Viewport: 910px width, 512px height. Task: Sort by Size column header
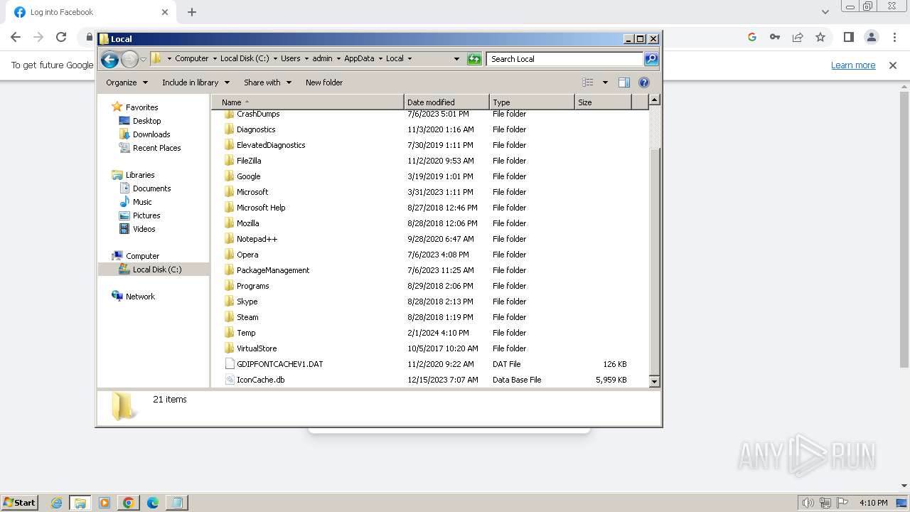603,102
